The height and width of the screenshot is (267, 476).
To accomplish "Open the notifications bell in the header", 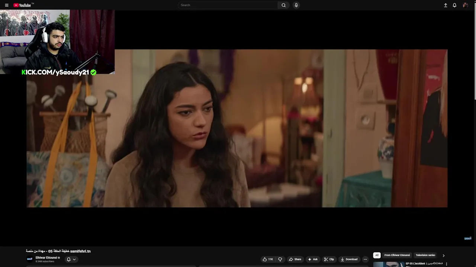I will point(454,5).
